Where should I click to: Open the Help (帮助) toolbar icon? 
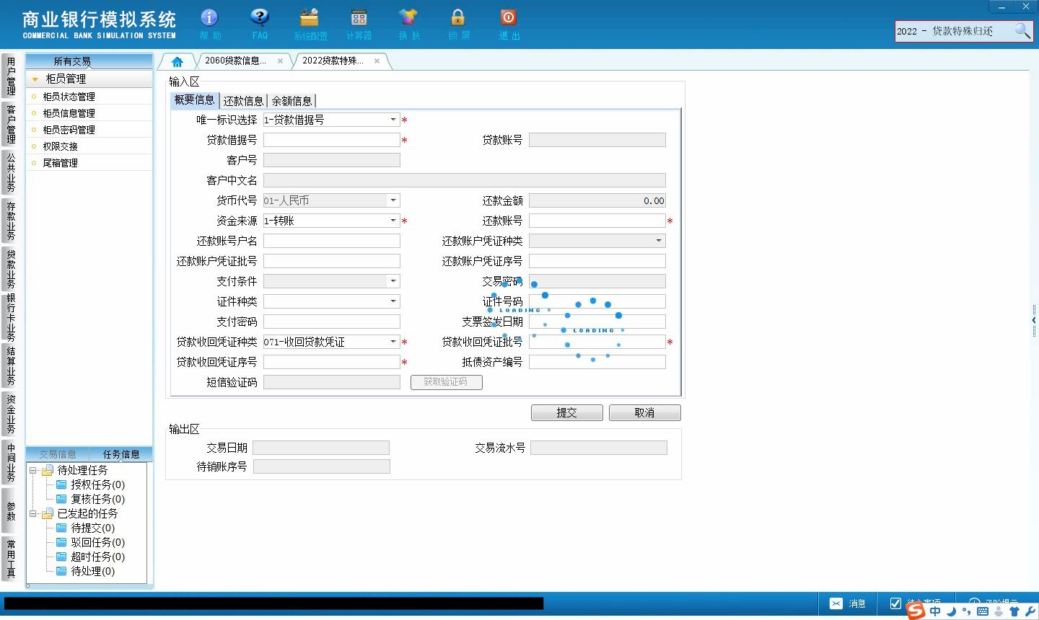tap(209, 18)
